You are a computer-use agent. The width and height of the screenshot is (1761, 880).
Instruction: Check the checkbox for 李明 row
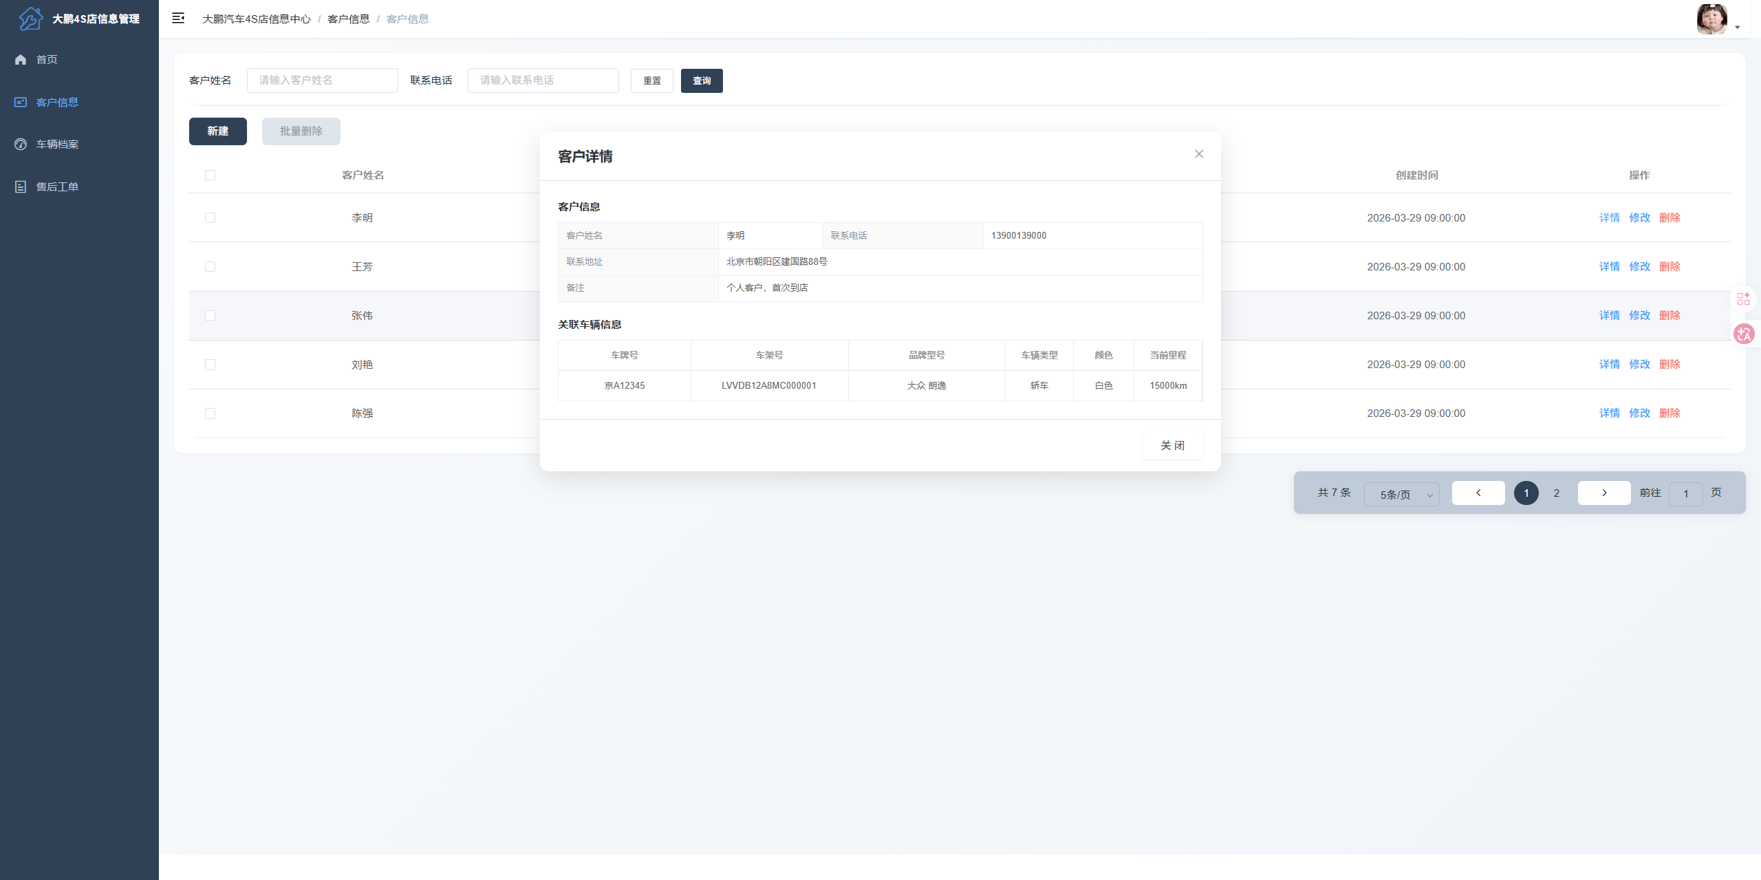pos(210,218)
